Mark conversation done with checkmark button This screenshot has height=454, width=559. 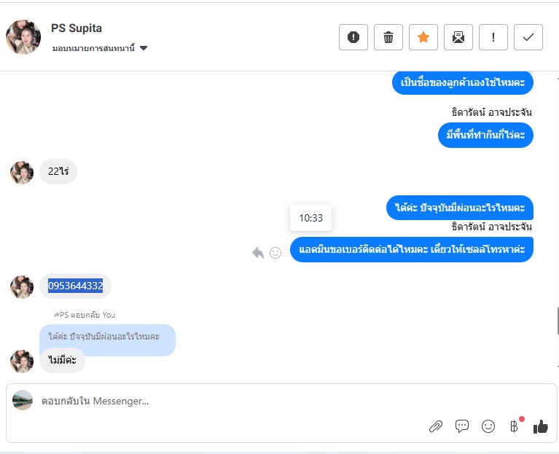click(x=528, y=37)
